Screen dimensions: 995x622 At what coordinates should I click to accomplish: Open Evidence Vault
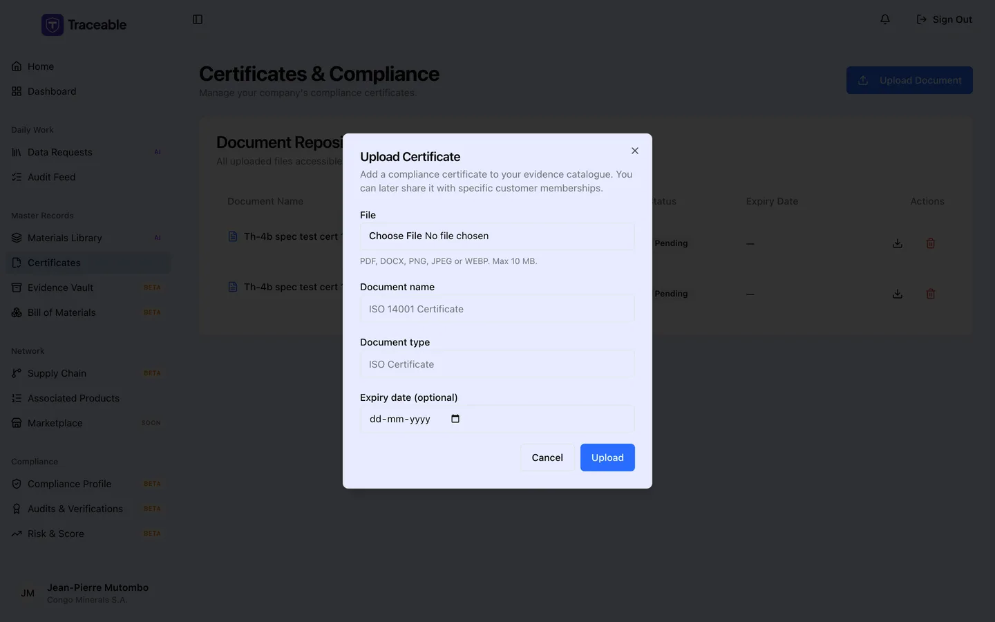tap(88, 288)
